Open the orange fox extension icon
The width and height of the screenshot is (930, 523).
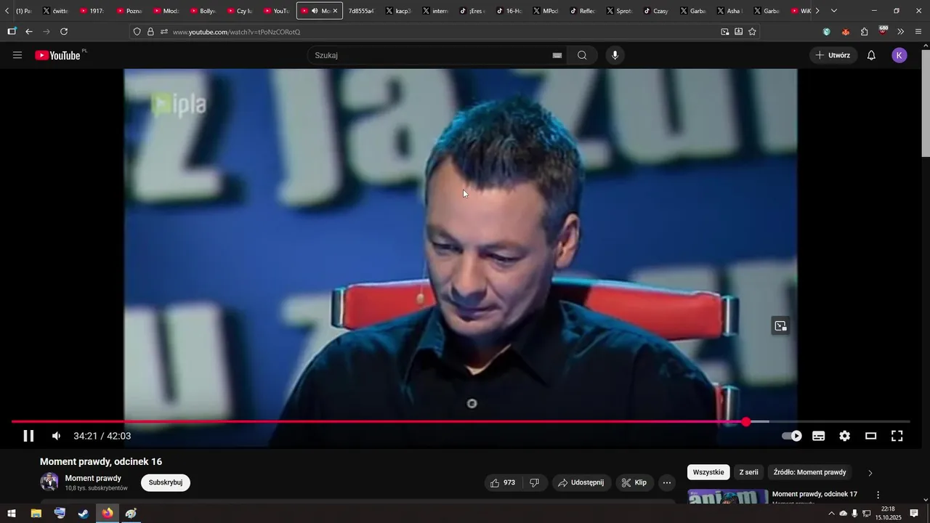point(845,32)
